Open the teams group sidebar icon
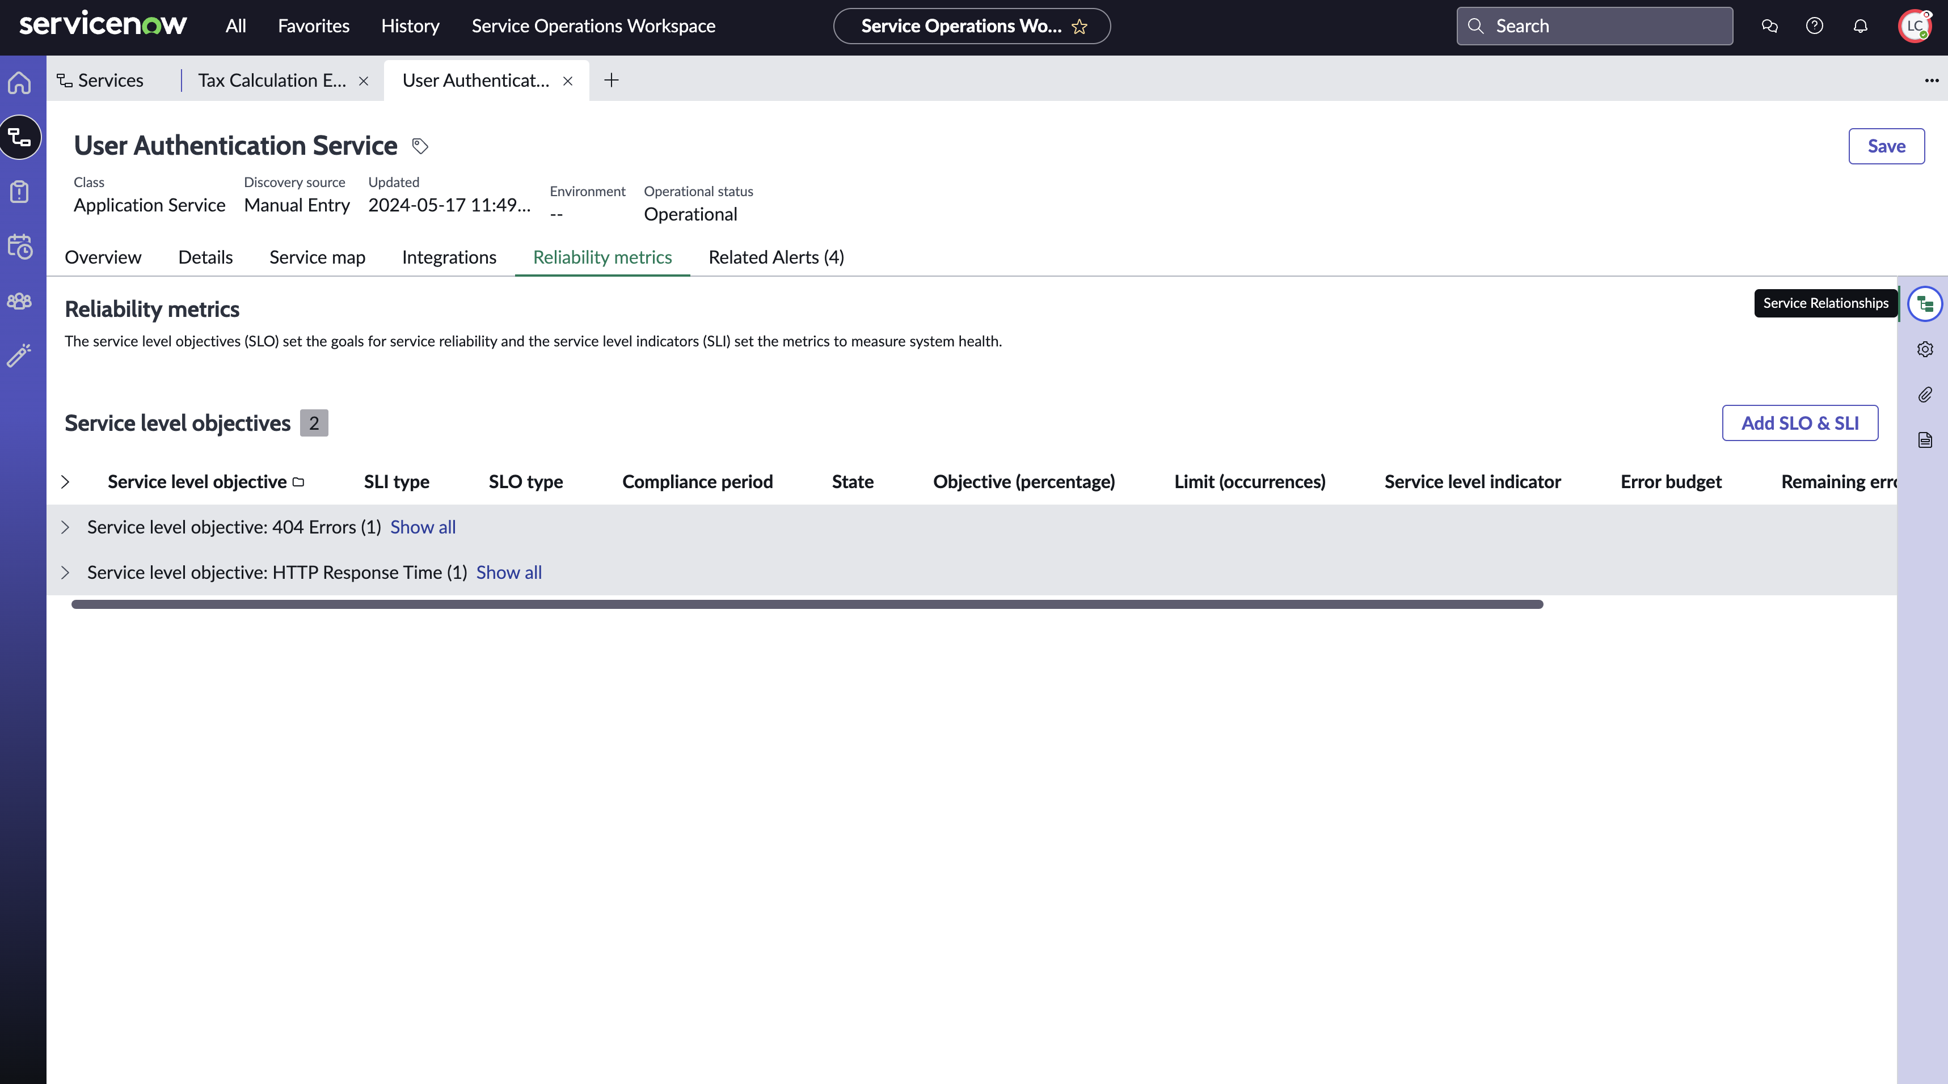Viewport: 1948px width, 1084px height. click(x=20, y=301)
